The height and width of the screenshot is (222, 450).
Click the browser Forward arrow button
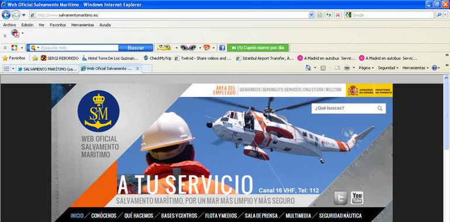16,15
